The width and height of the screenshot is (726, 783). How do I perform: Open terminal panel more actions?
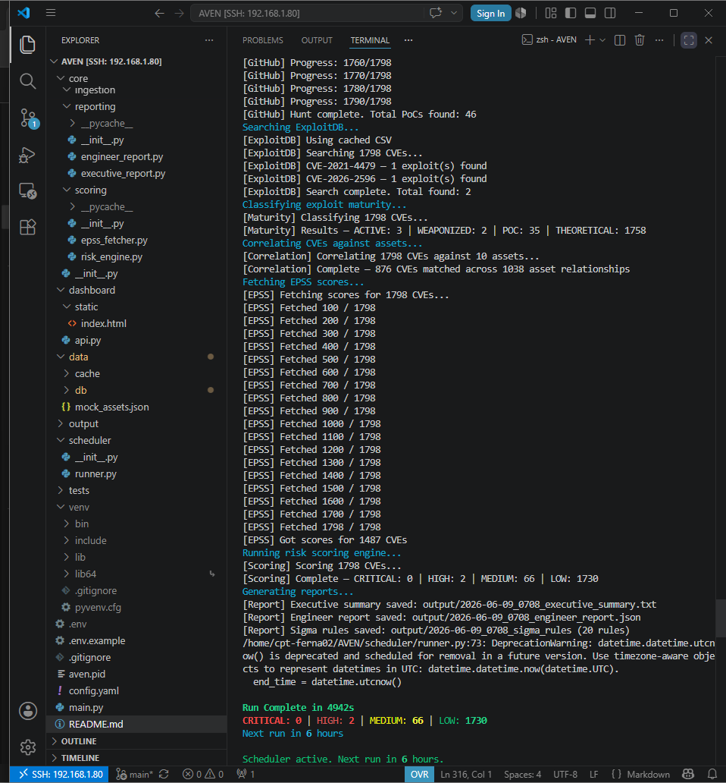pos(659,40)
